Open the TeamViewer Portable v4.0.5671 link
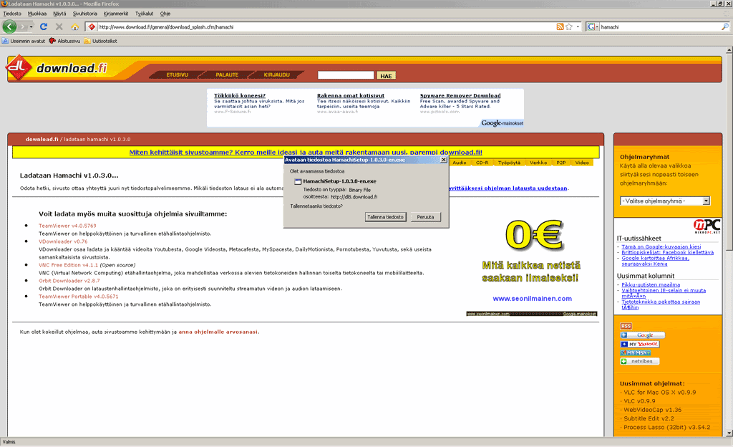This screenshot has height=447, width=733. (x=79, y=297)
